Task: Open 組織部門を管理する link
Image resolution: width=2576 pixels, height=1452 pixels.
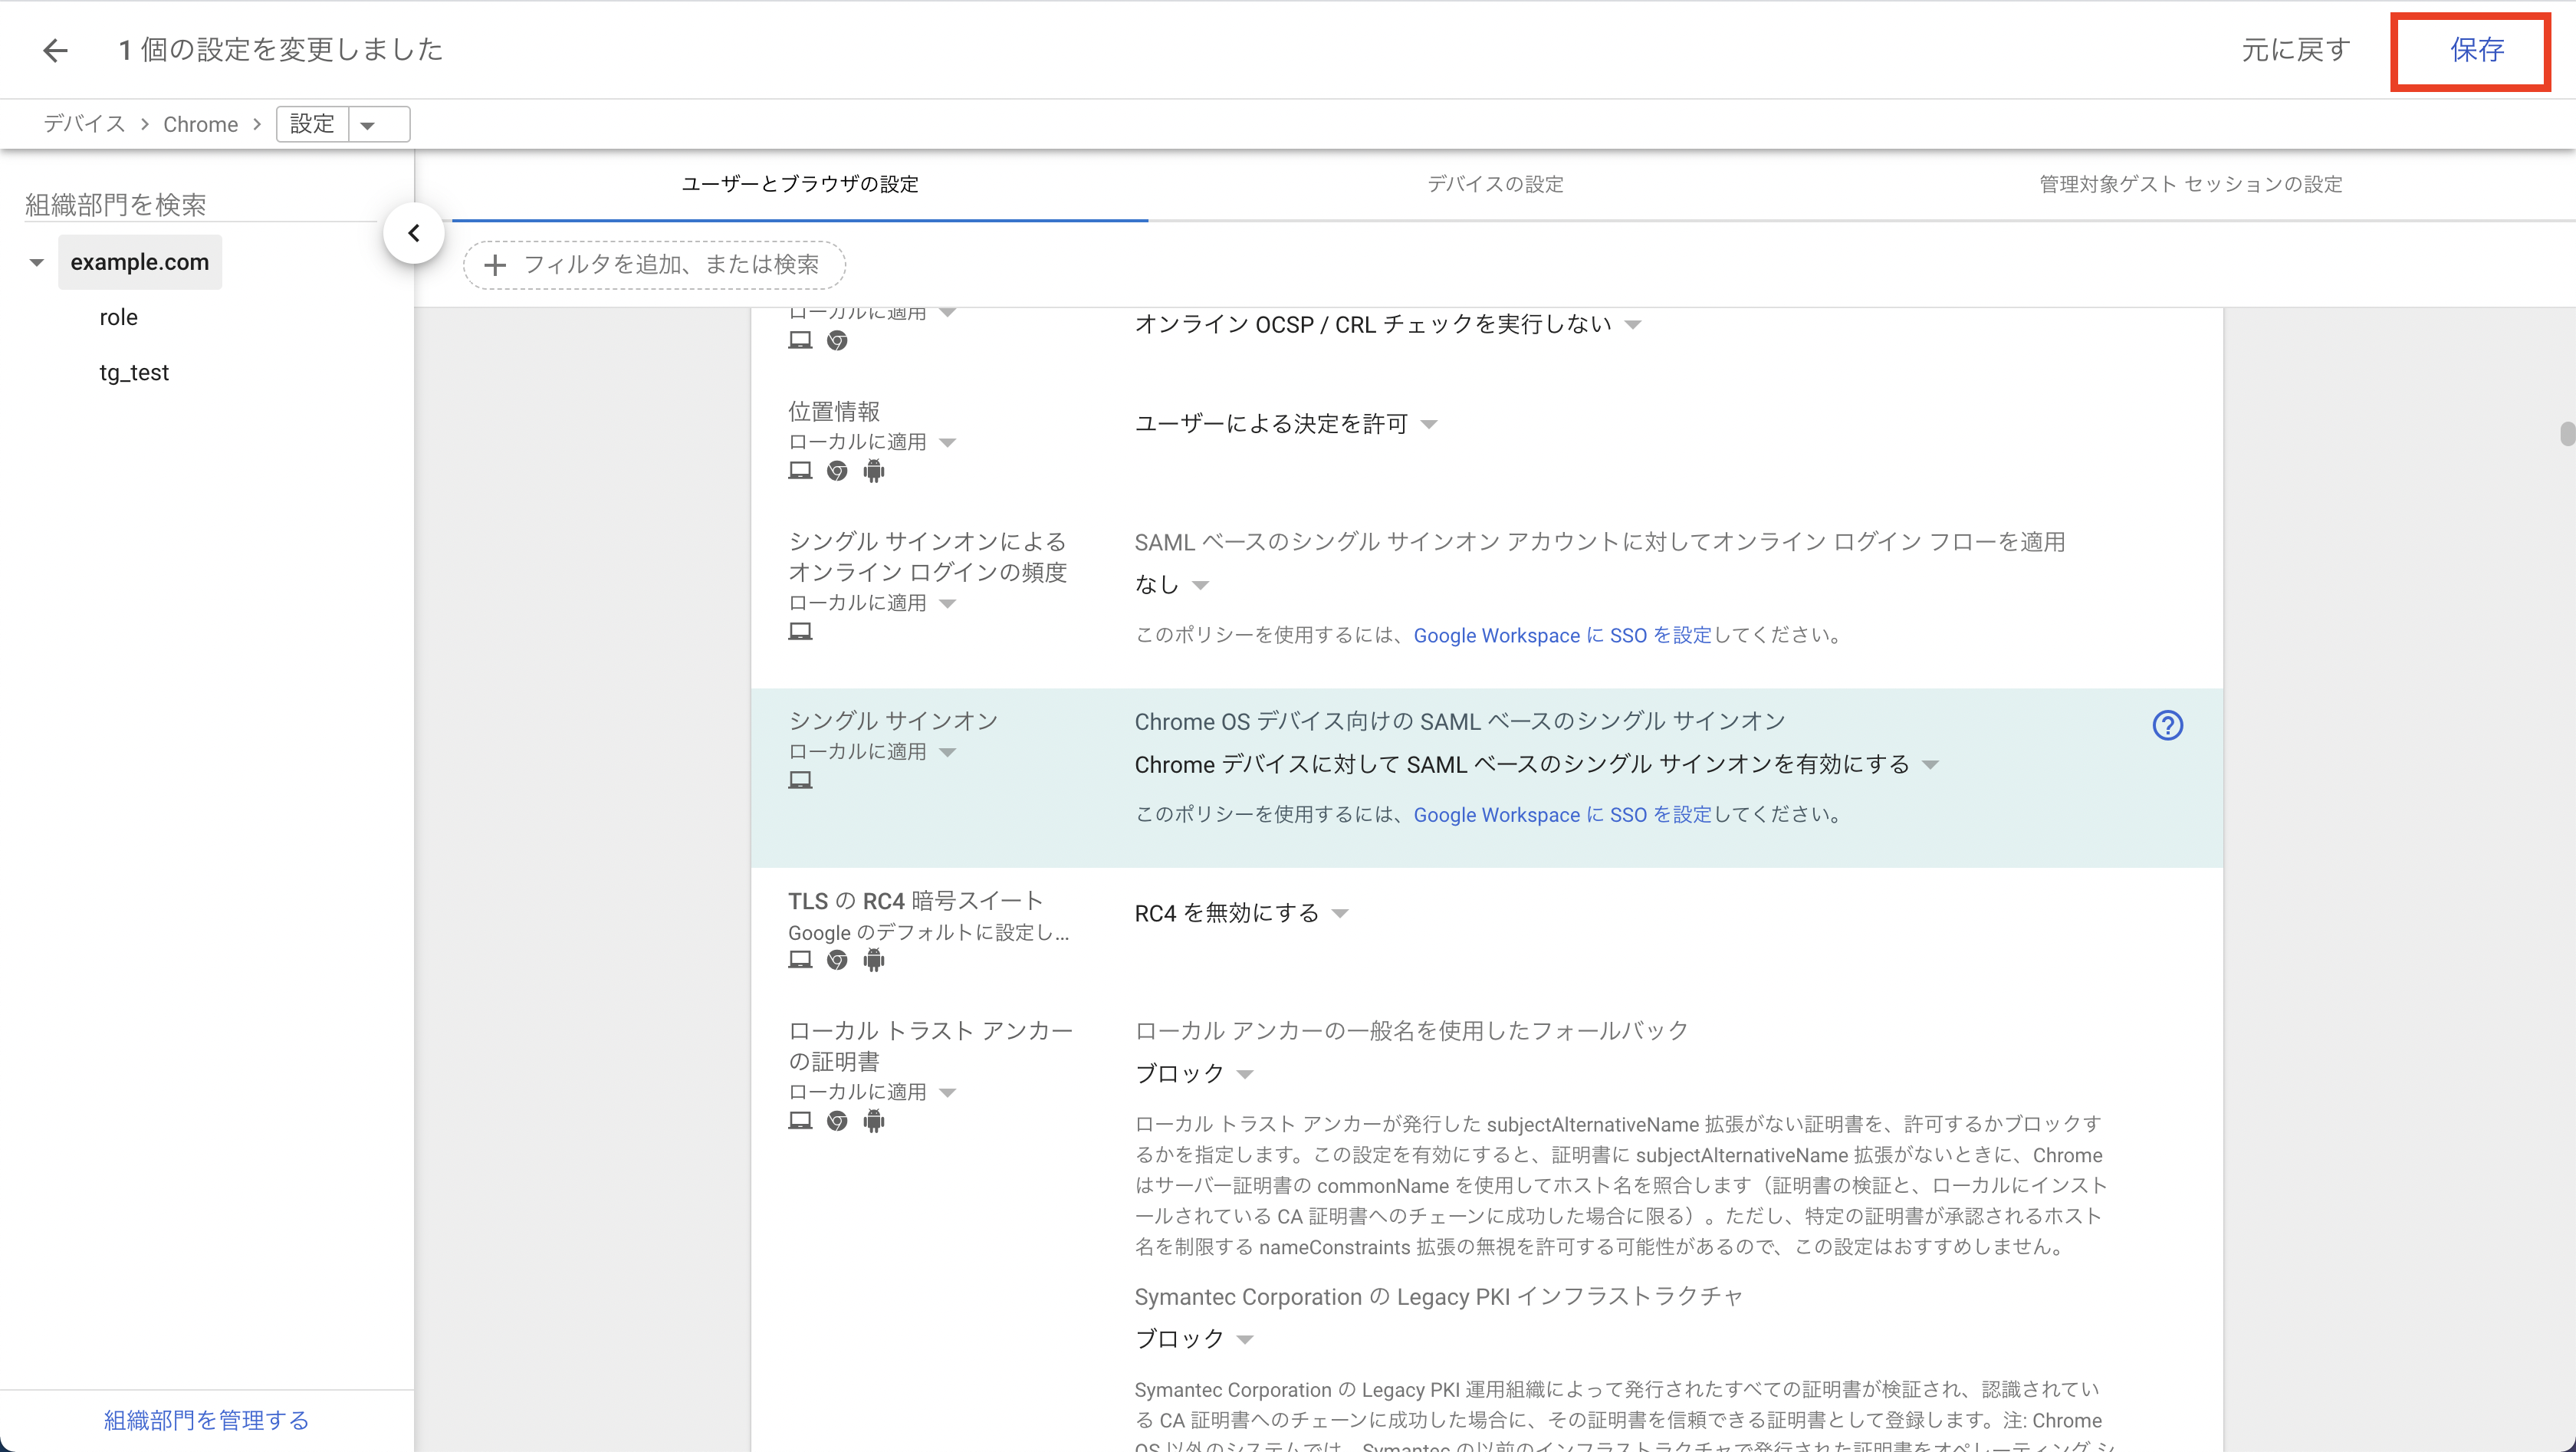Action: (x=206, y=1420)
